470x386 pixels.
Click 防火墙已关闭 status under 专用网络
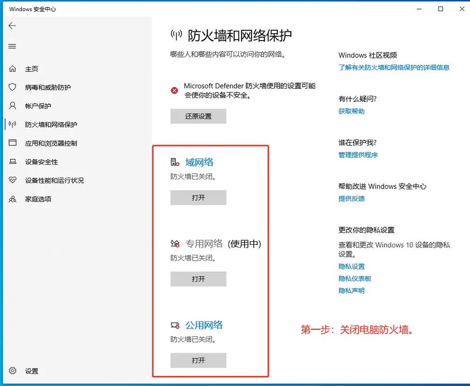tap(193, 258)
